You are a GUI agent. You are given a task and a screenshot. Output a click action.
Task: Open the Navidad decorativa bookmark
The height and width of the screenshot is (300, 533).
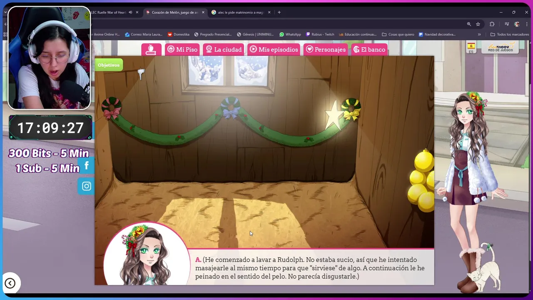437,35
